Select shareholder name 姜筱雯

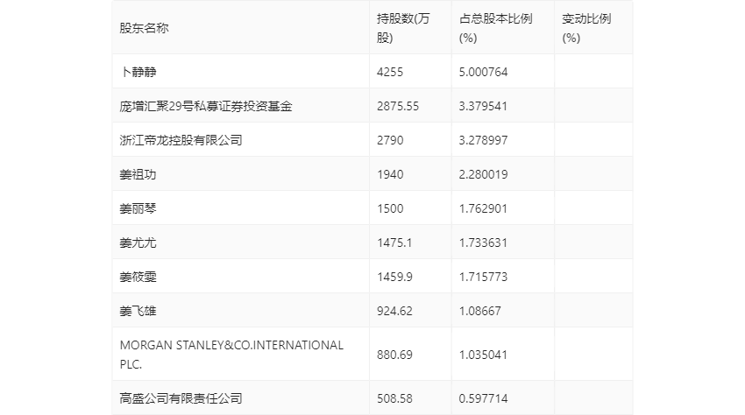pyautogui.click(x=138, y=277)
